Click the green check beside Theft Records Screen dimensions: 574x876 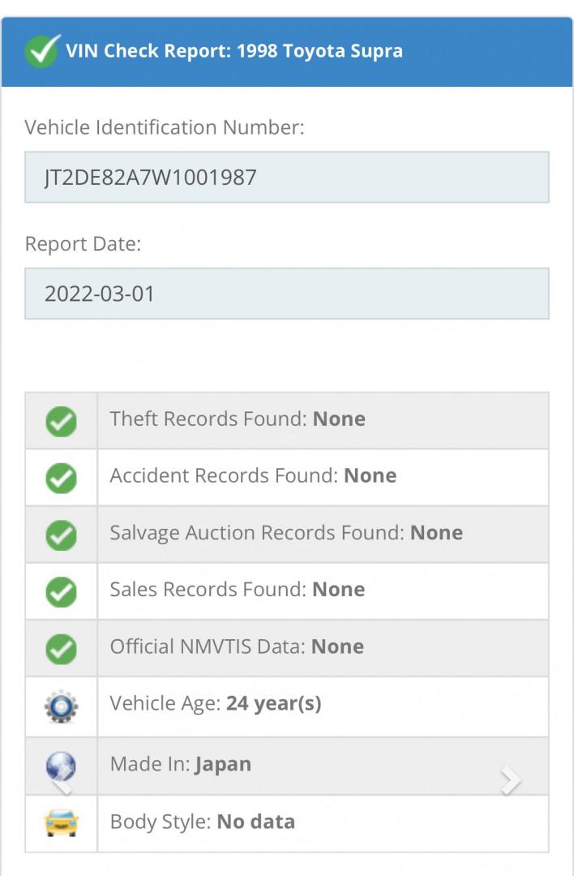click(x=61, y=421)
